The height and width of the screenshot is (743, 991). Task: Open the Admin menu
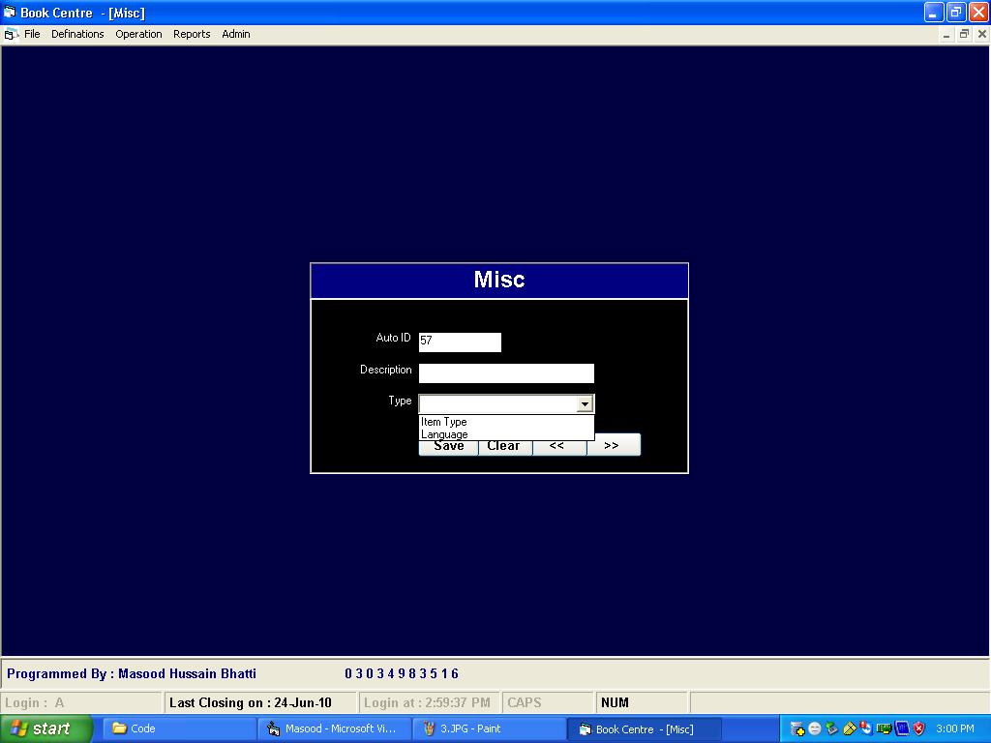tap(236, 34)
